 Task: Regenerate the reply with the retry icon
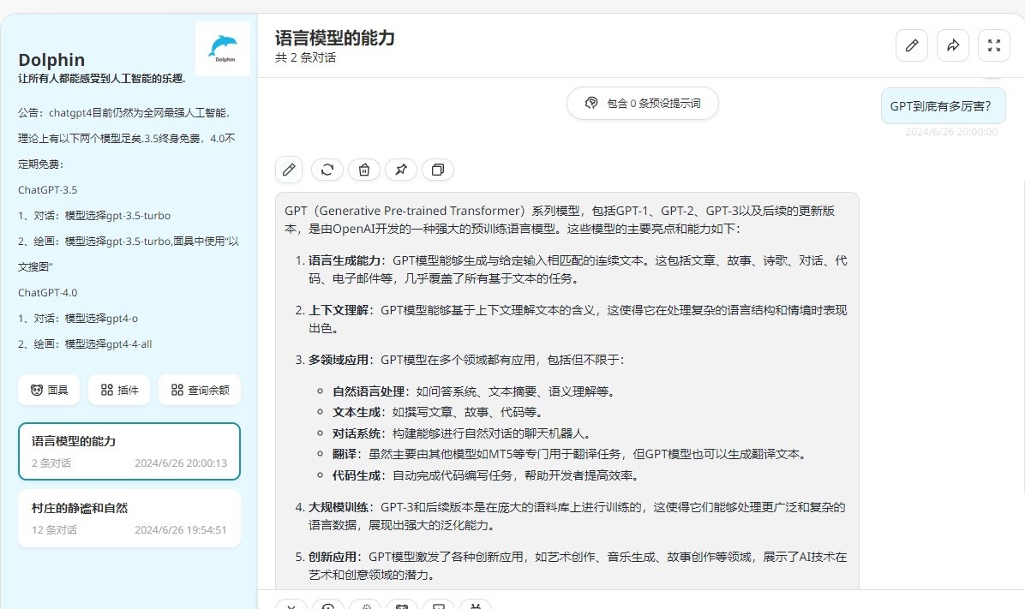(327, 170)
